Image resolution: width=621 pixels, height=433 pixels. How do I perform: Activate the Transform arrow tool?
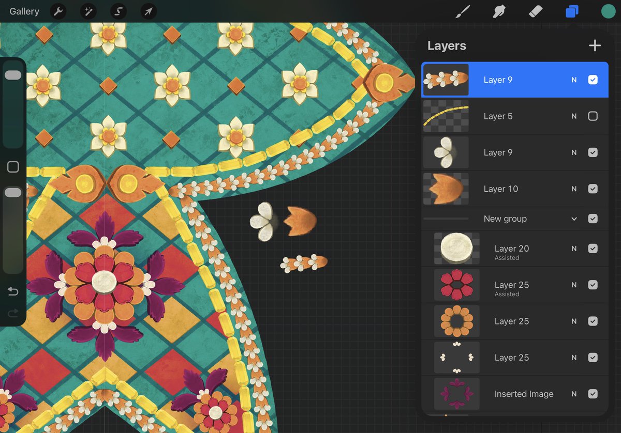click(149, 11)
